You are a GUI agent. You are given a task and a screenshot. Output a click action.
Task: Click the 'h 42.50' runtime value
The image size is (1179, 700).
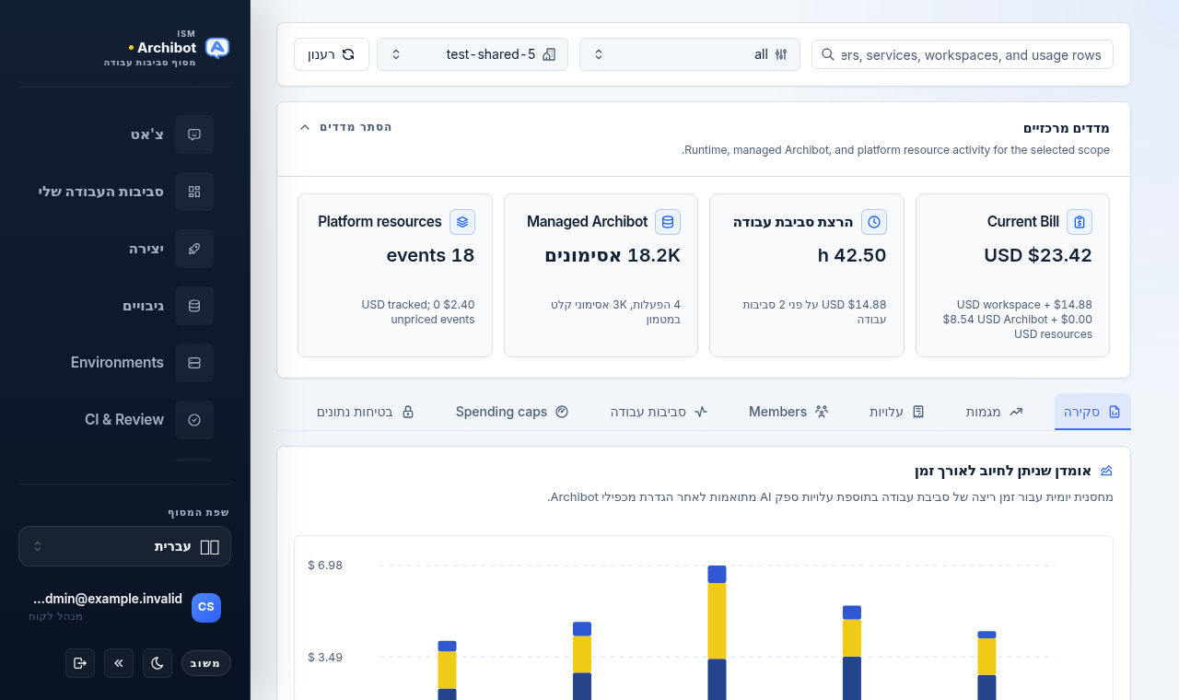[x=852, y=255]
